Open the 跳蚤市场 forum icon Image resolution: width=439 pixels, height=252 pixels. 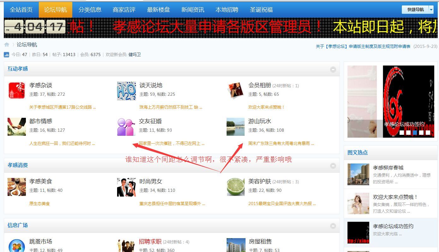pyautogui.click(x=17, y=245)
